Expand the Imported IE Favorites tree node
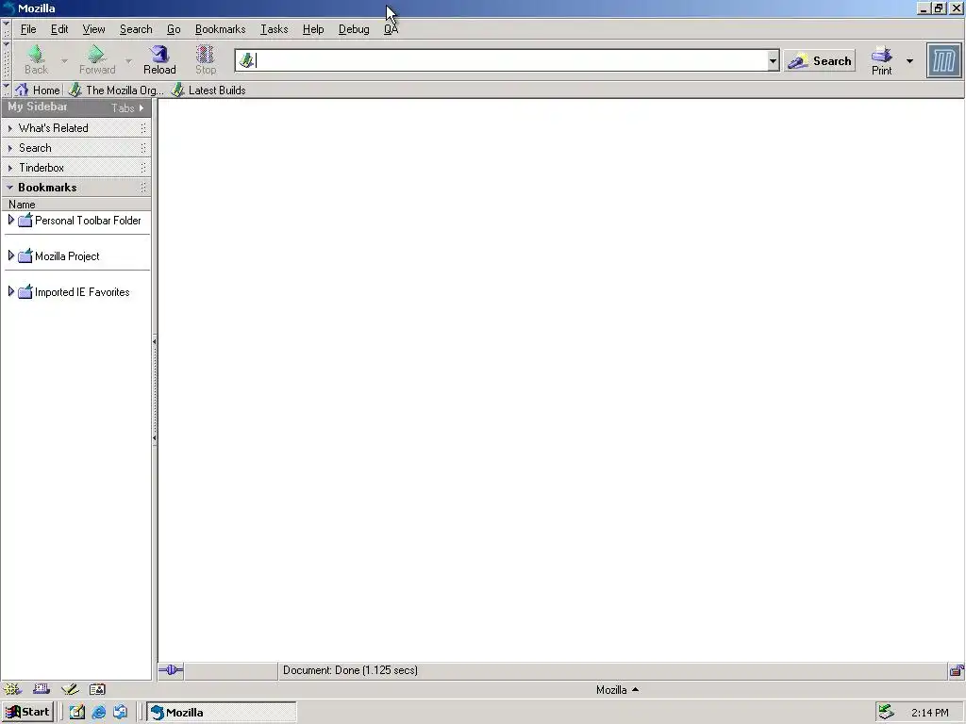 tap(10, 290)
